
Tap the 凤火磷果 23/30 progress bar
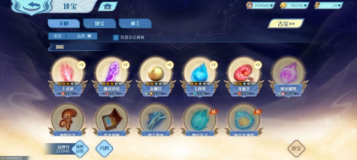[288, 93]
